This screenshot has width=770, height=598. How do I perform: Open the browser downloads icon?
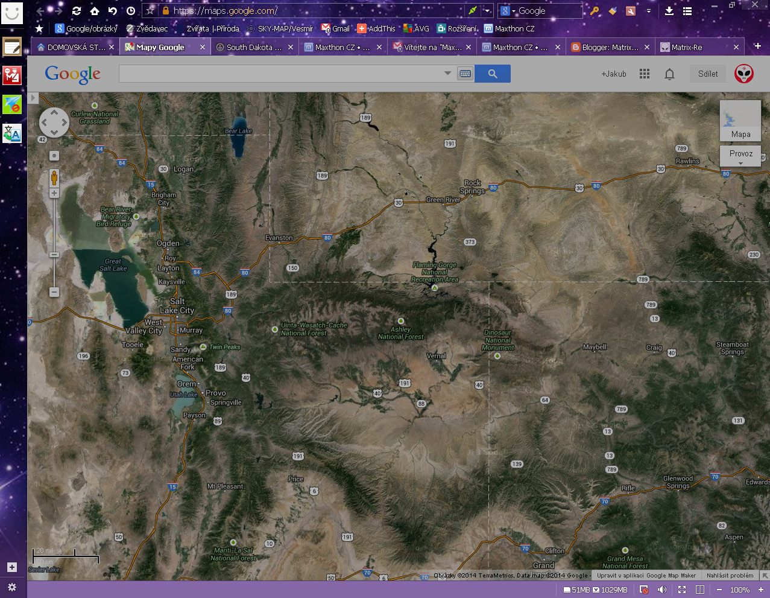point(669,11)
